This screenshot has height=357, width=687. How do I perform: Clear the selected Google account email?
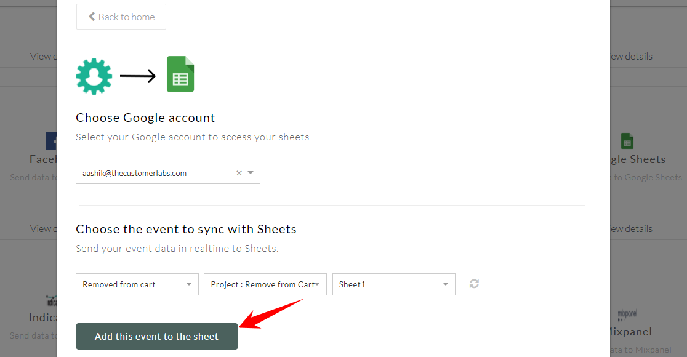coord(239,173)
